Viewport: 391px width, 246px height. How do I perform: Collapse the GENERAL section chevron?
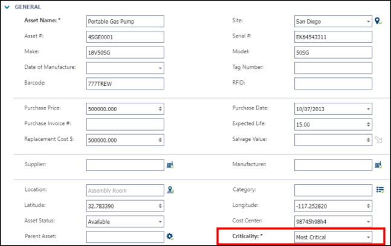(7, 7)
